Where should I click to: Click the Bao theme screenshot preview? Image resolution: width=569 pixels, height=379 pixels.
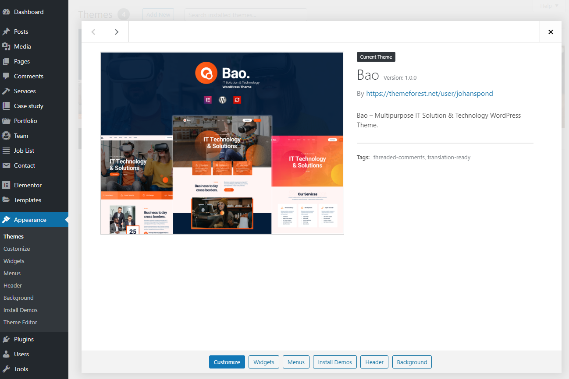click(x=222, y=143)
